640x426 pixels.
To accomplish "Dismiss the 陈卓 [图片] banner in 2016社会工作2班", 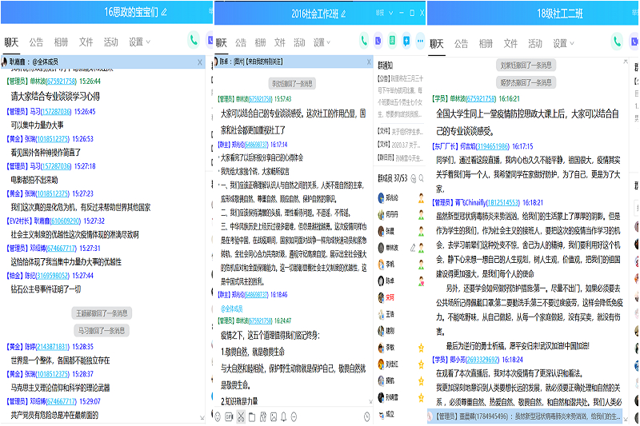I will [x=369, y=62].
